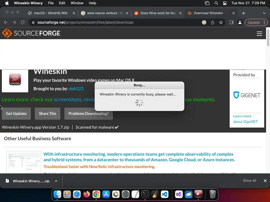Open System Settings from the Dock

click(x=126, y=194)
